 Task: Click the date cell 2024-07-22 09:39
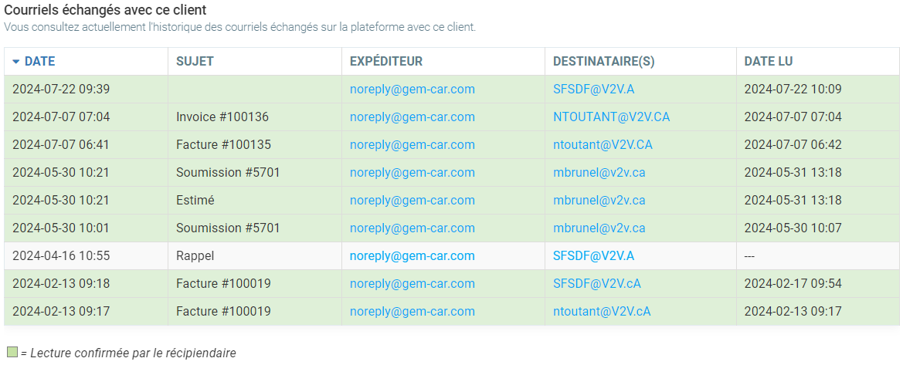pyautogui.click(x=61, y=90)
